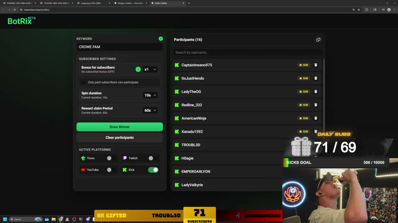Click the Chrome icon in the taskbar

click(x=61, y=219)
